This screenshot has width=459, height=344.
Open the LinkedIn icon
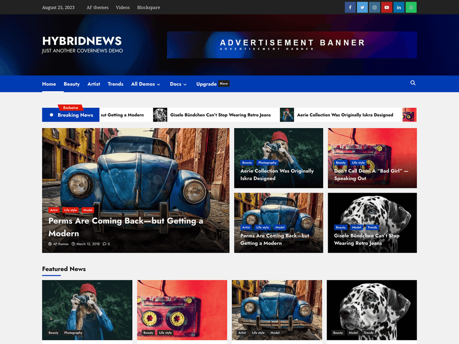click(399, 7)
